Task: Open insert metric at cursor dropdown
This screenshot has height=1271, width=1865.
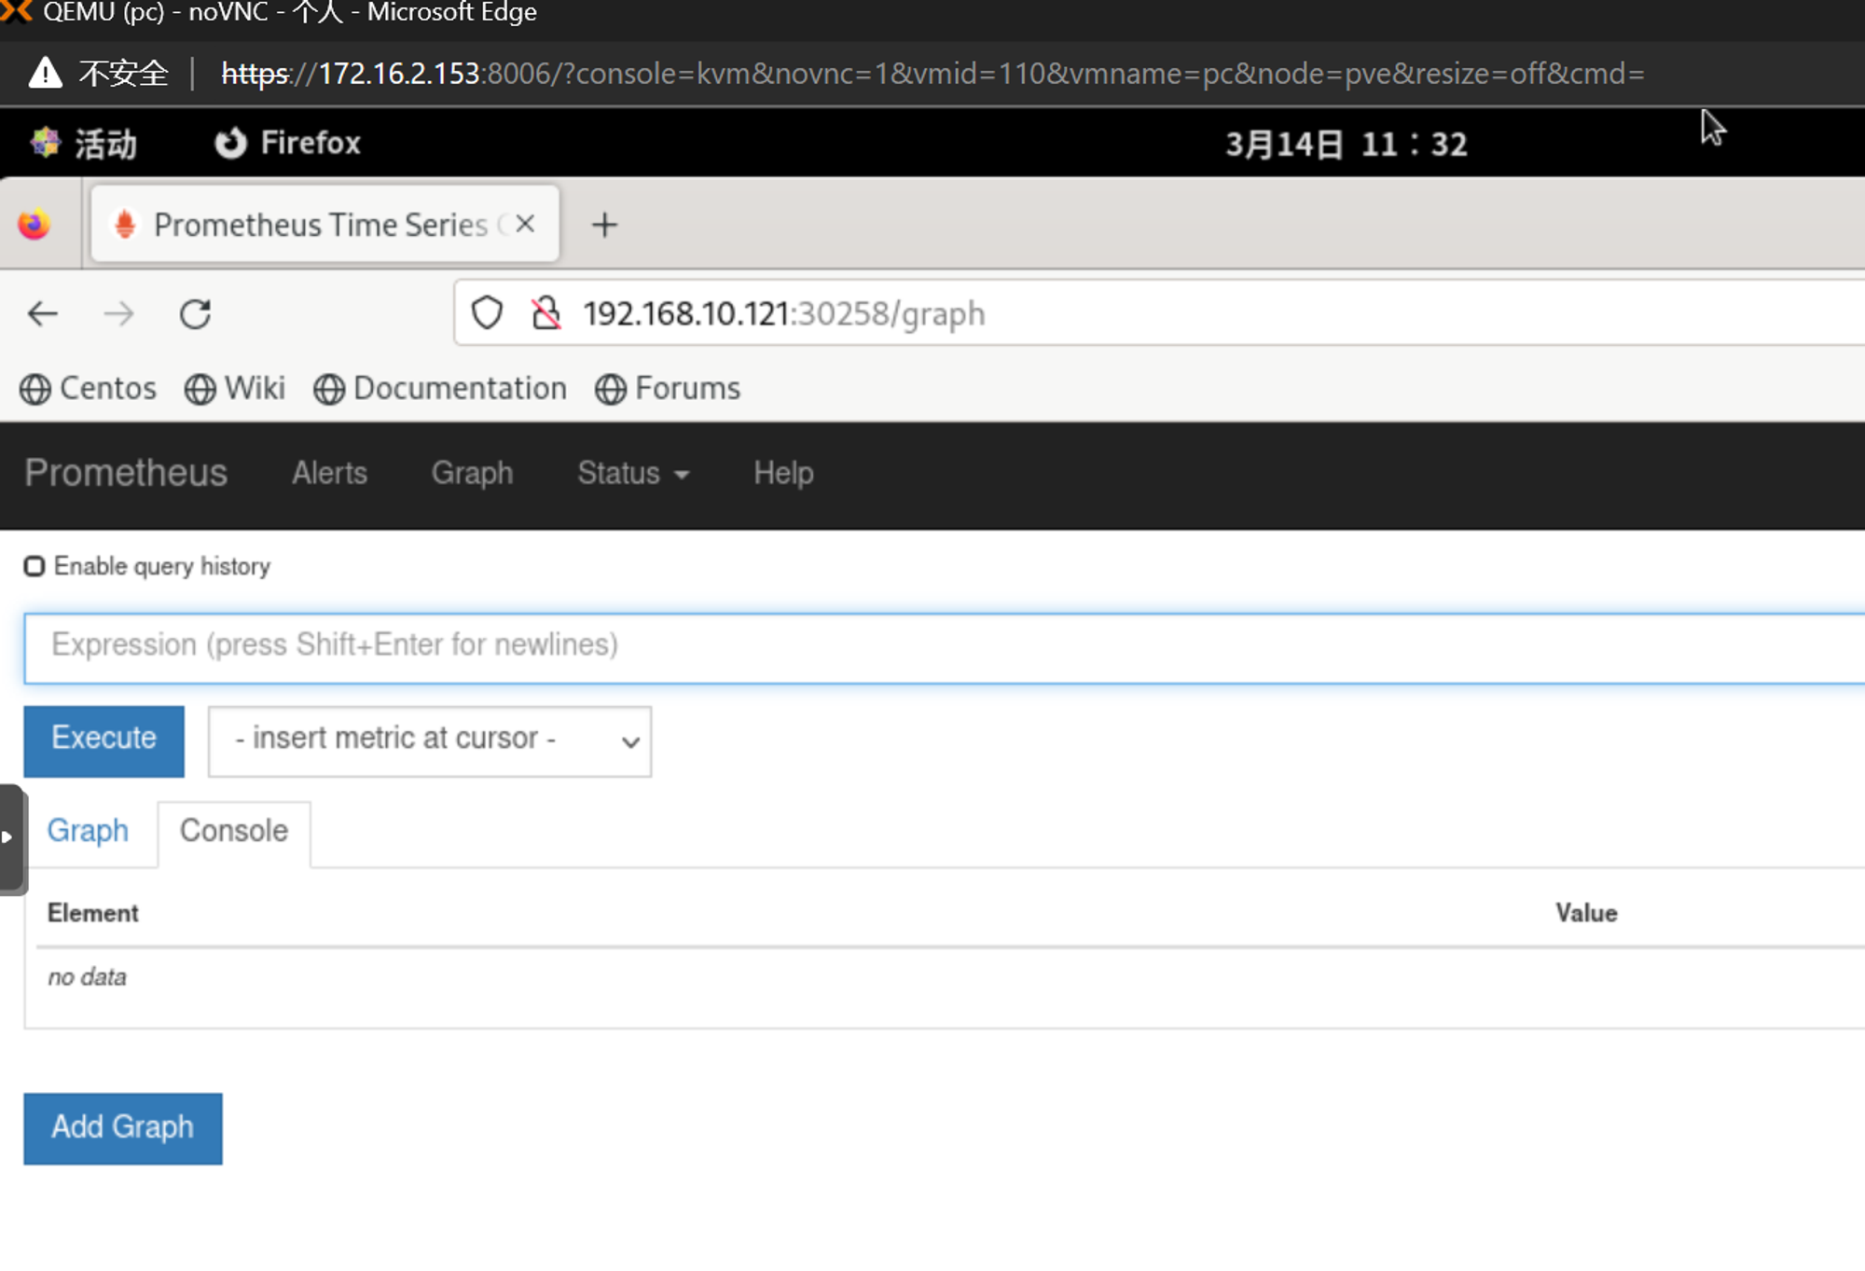Action: [x=429, y=741]
